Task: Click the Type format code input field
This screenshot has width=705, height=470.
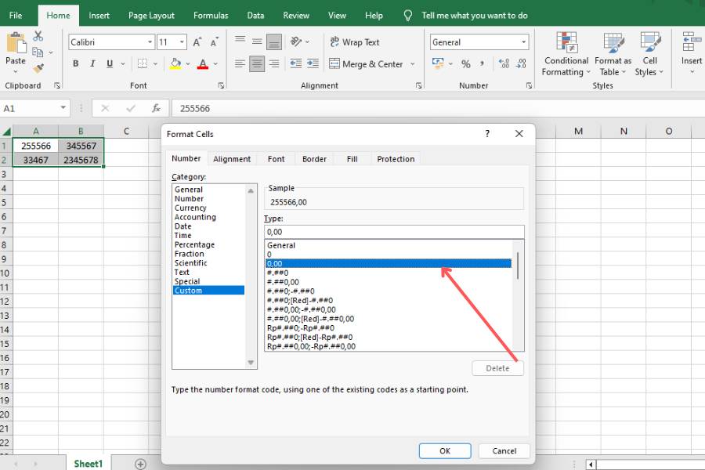Action: (x=394, y=232)
